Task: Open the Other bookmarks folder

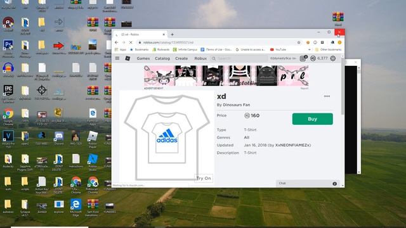Action: [x=329, y=49]
